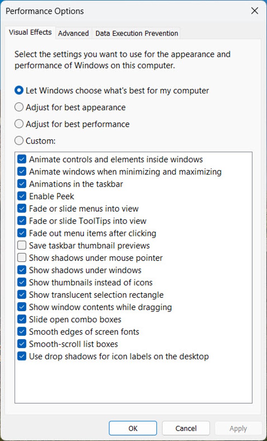Switch to the Advanced tab
267x441 pixels.
(73, 33)
